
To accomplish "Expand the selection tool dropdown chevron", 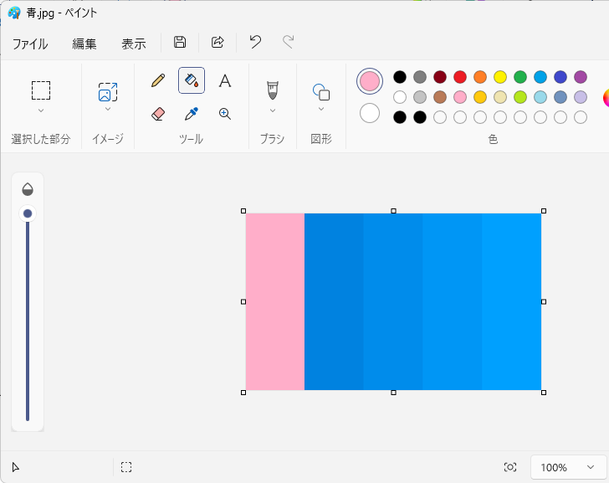I will 41,110.
